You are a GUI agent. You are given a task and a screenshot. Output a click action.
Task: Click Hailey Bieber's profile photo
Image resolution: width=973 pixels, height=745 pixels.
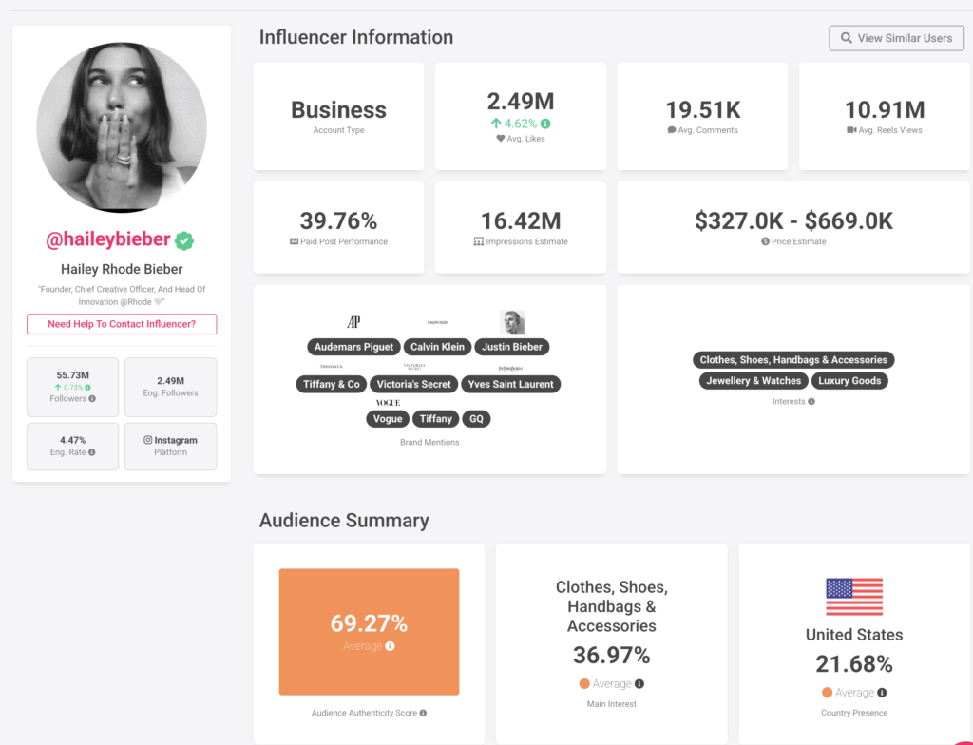(x=122, y=126)
